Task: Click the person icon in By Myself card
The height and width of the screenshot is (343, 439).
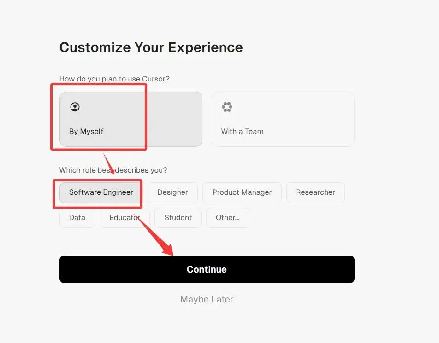Action: [75, 107]
